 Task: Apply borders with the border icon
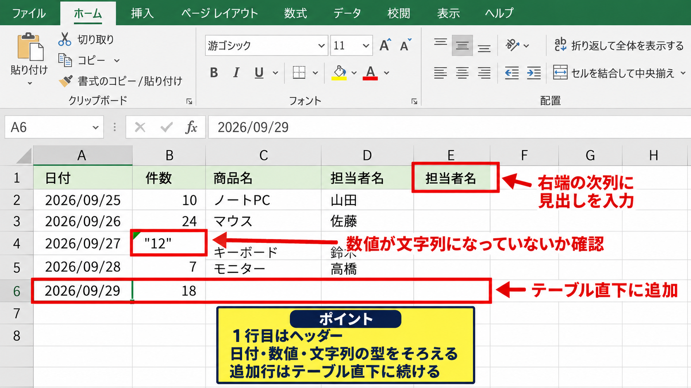click(x=299, y=73)
